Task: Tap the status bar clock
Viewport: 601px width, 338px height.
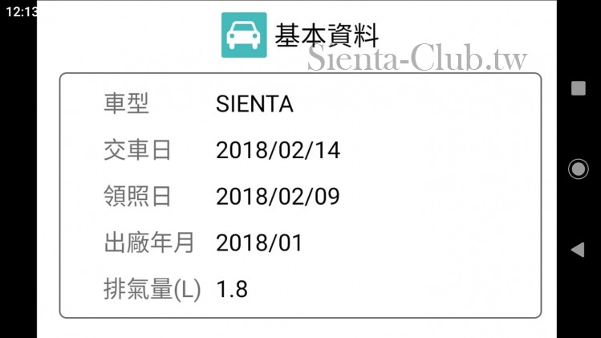Action: coord(18,11)
